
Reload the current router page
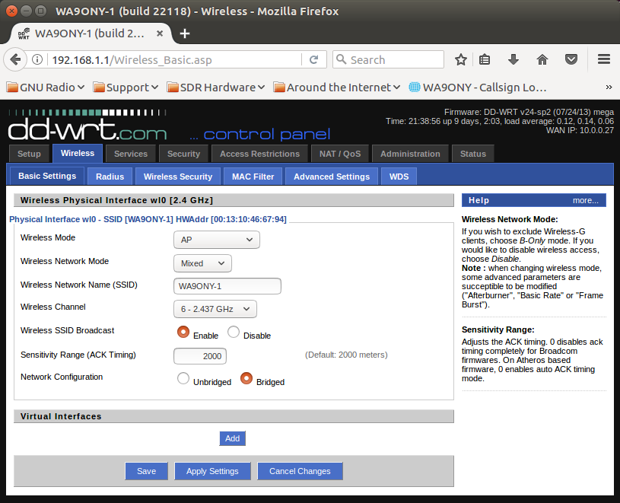(314, 59)
